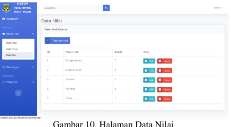Open the Admin user dropdown
The image size is (231, 127).
(218, 8)
